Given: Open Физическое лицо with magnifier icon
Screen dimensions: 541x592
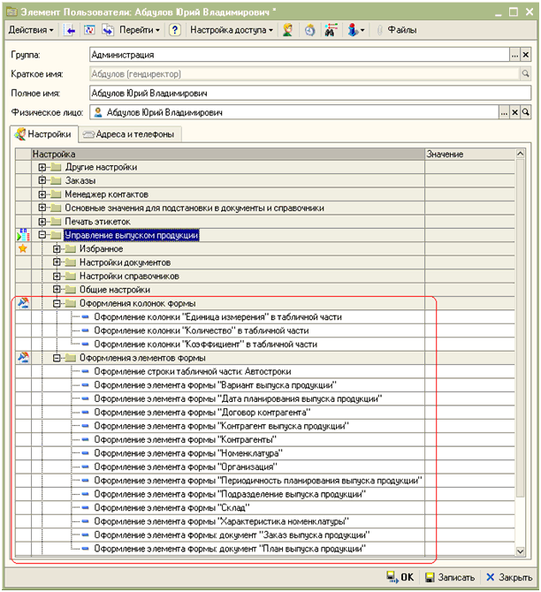Looking at the screenshot, I should [525, 112].
